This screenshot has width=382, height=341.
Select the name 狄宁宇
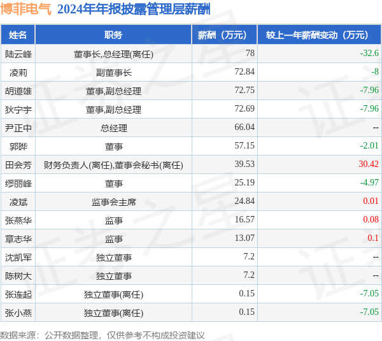(18, 110)
